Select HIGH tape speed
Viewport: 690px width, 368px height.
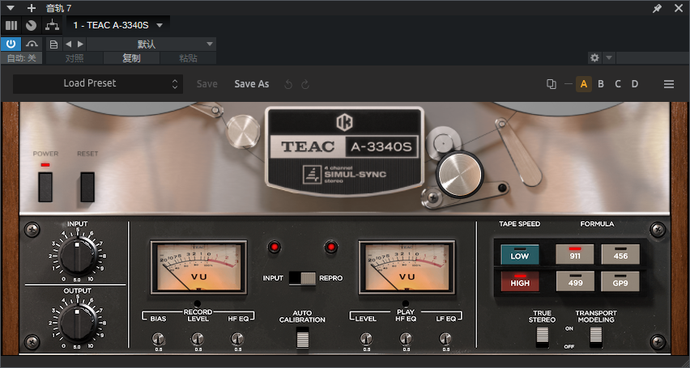(x=520, y=281)
